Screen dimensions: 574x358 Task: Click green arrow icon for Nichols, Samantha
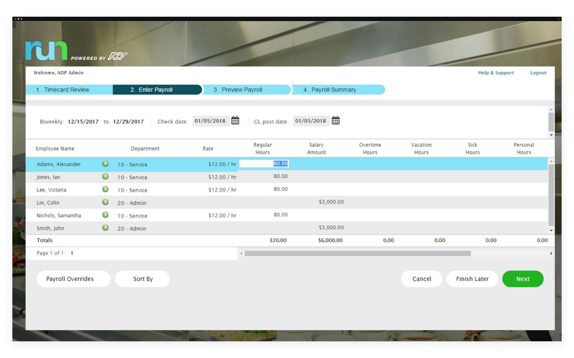(105, 215)
